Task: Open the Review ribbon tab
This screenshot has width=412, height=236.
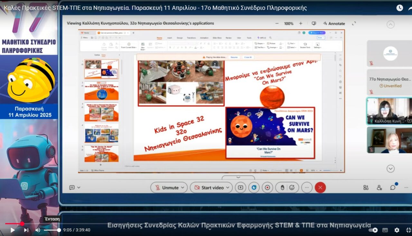Action: coord(229,38)
